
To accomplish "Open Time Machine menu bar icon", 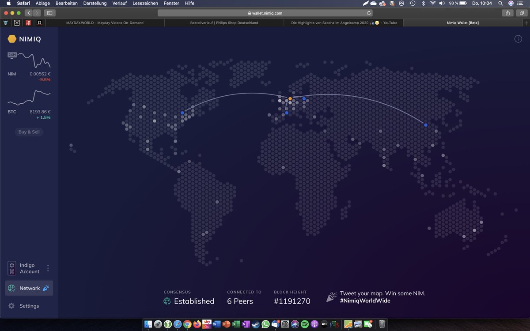I will click(412, 3).
